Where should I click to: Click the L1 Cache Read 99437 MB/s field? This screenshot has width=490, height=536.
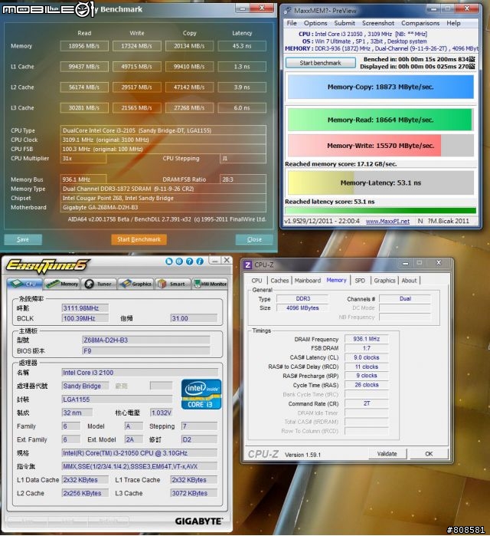point(84,66)
